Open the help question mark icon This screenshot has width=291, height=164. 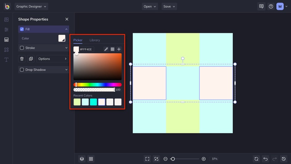pyautogui.click(x=271, y=6)
